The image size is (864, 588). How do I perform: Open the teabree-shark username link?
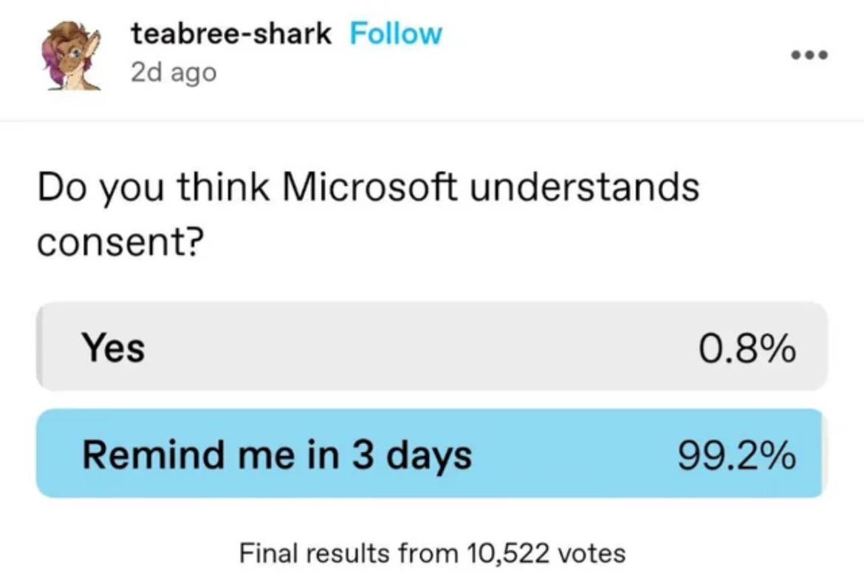pos(231,34)
